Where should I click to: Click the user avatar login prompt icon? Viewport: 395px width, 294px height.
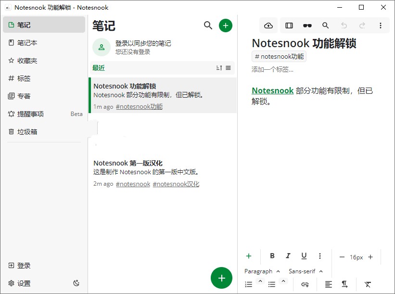click(x=102, y=47)
